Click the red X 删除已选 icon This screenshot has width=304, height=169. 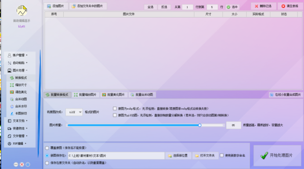pos(256,6)
